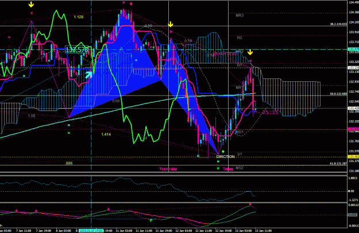Select the cyan x marker below DIRCTION

tap(218, 161)
